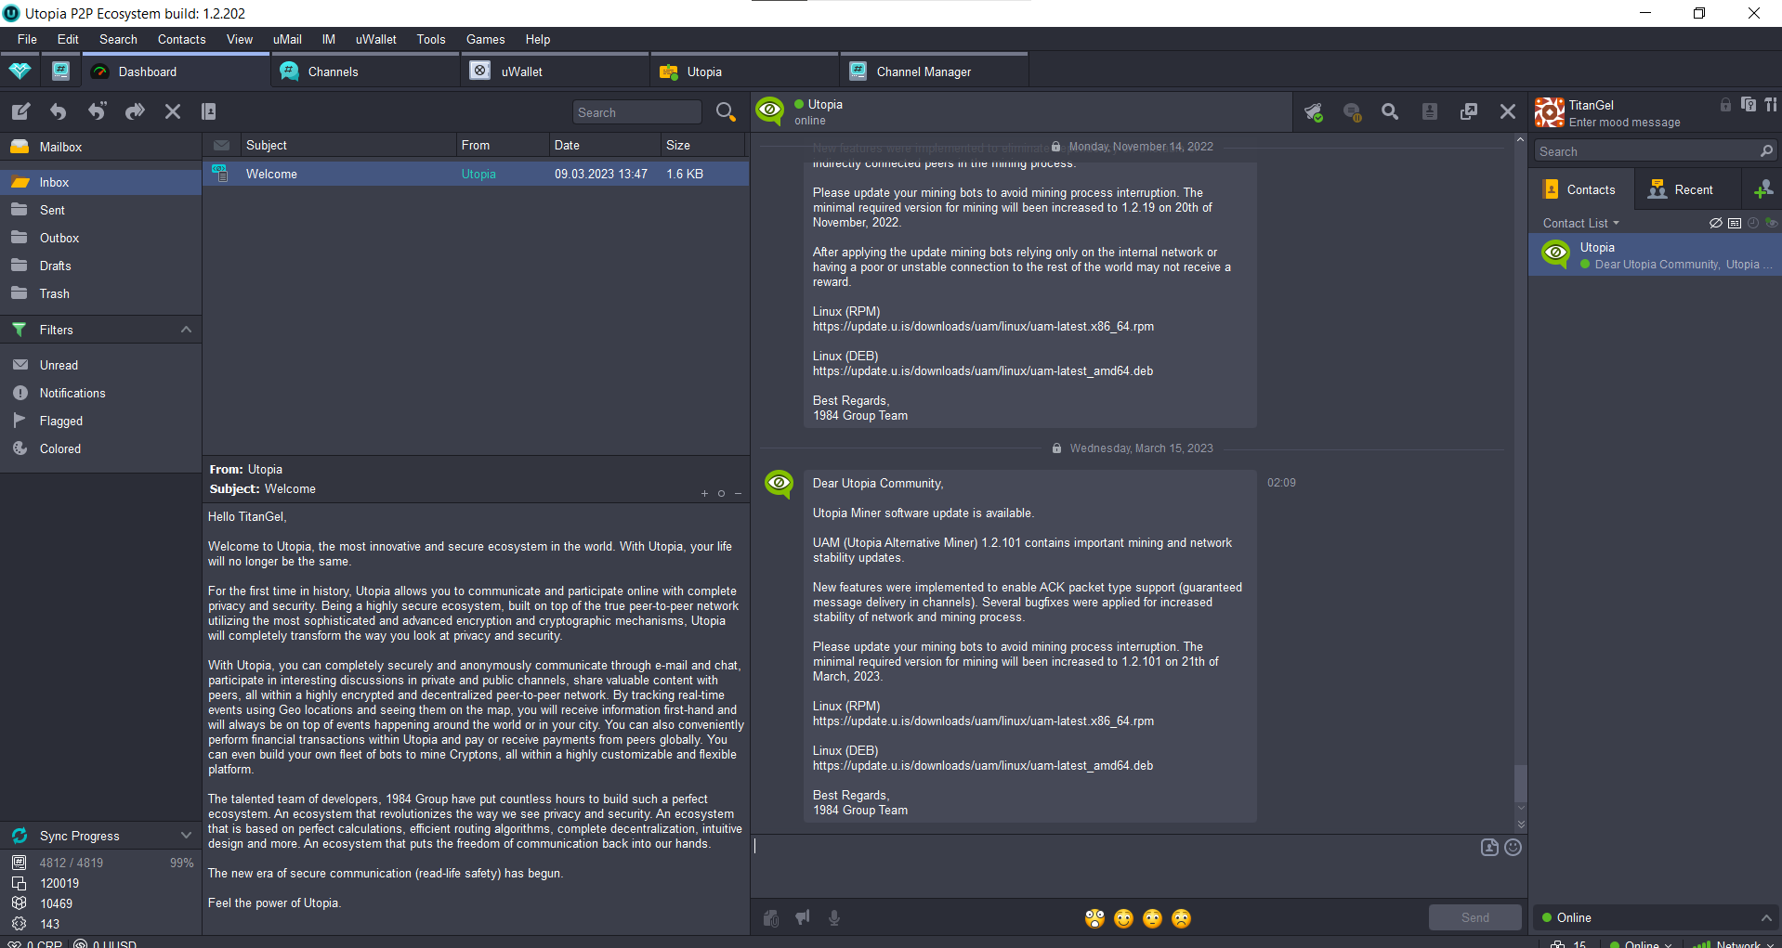Open the Linux DEB download link from March 2023
The width and height of the screenshot is (1782, 948).
coord(983,766)
